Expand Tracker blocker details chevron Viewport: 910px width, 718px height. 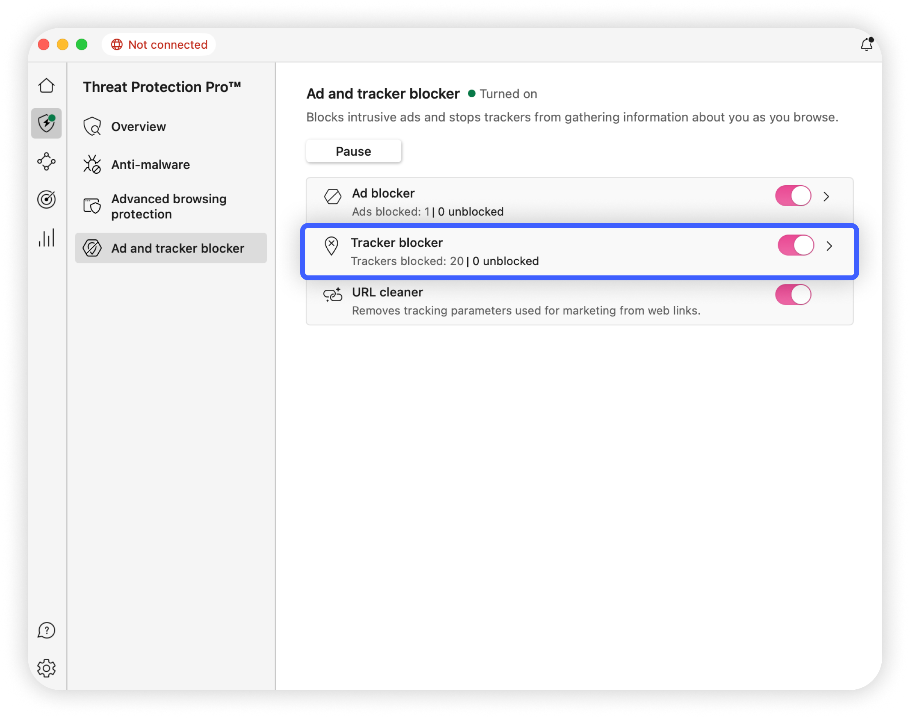click(x=829, y=246)
